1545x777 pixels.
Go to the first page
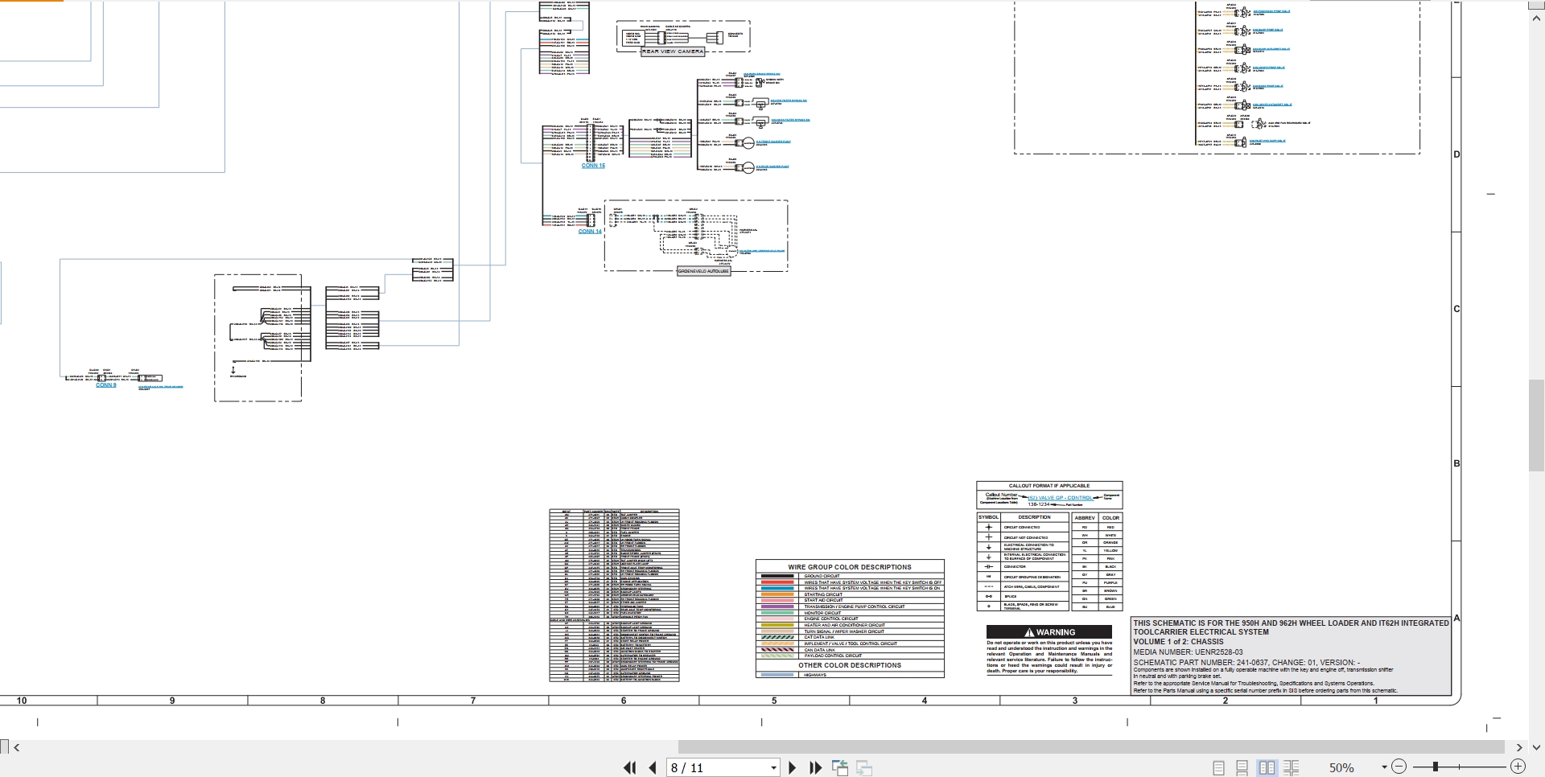click(630, 768)
